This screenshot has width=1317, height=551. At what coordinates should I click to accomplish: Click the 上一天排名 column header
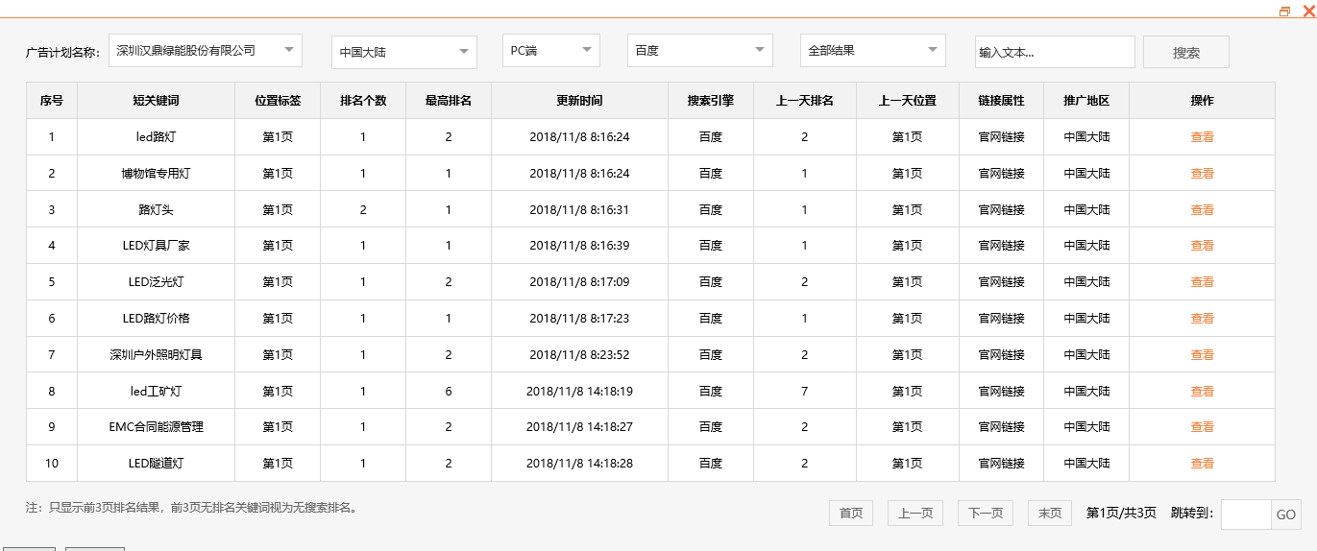tap(805, 101)
